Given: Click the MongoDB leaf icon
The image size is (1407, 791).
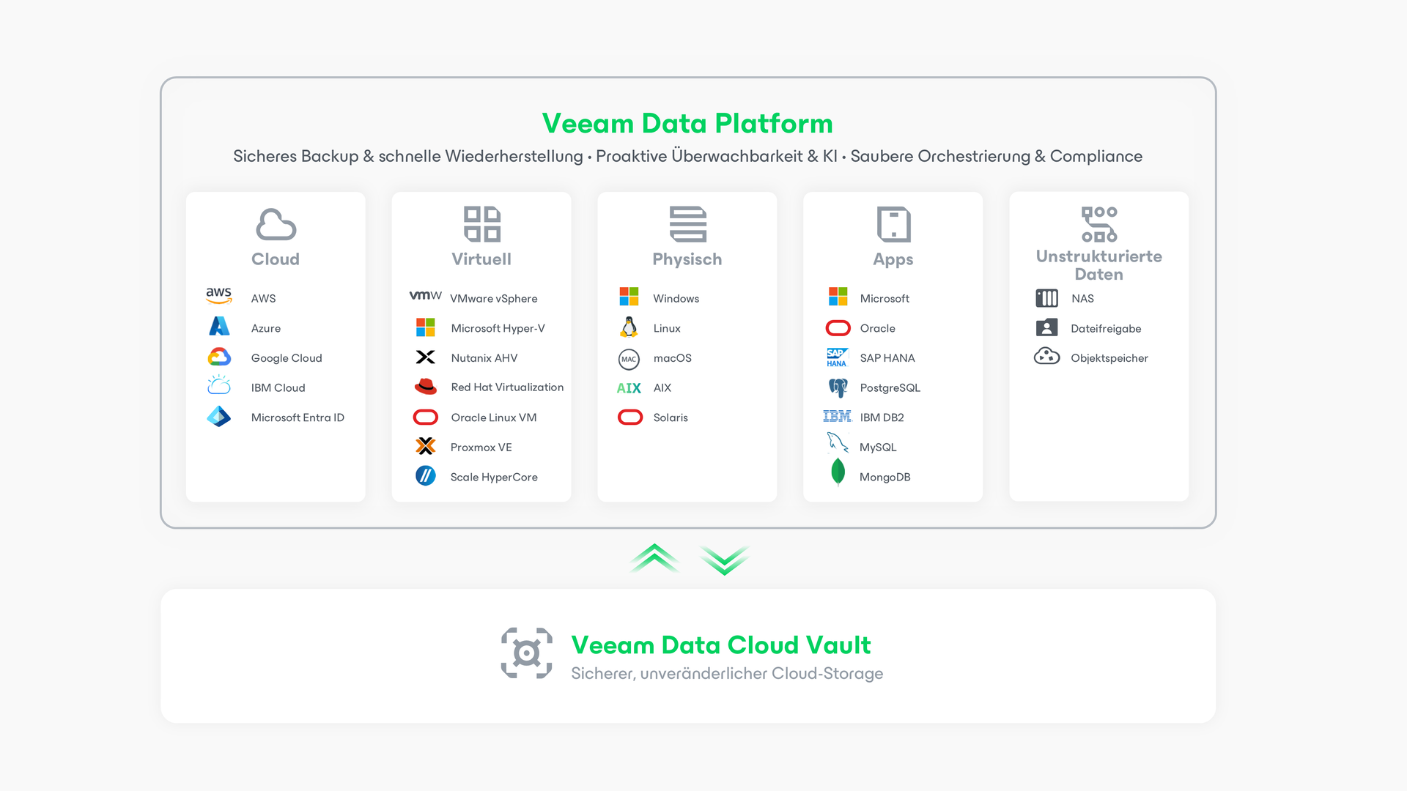Looking at the screenshot, I should (x=838, y=472).
